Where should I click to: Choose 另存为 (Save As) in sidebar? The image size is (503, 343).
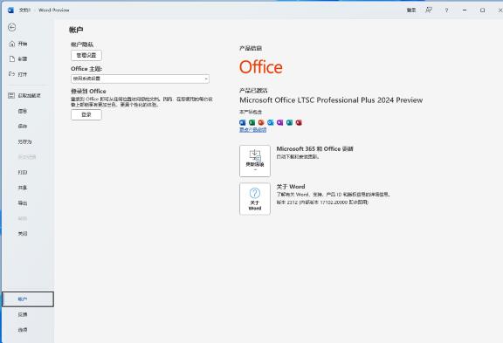click(24, 141)
